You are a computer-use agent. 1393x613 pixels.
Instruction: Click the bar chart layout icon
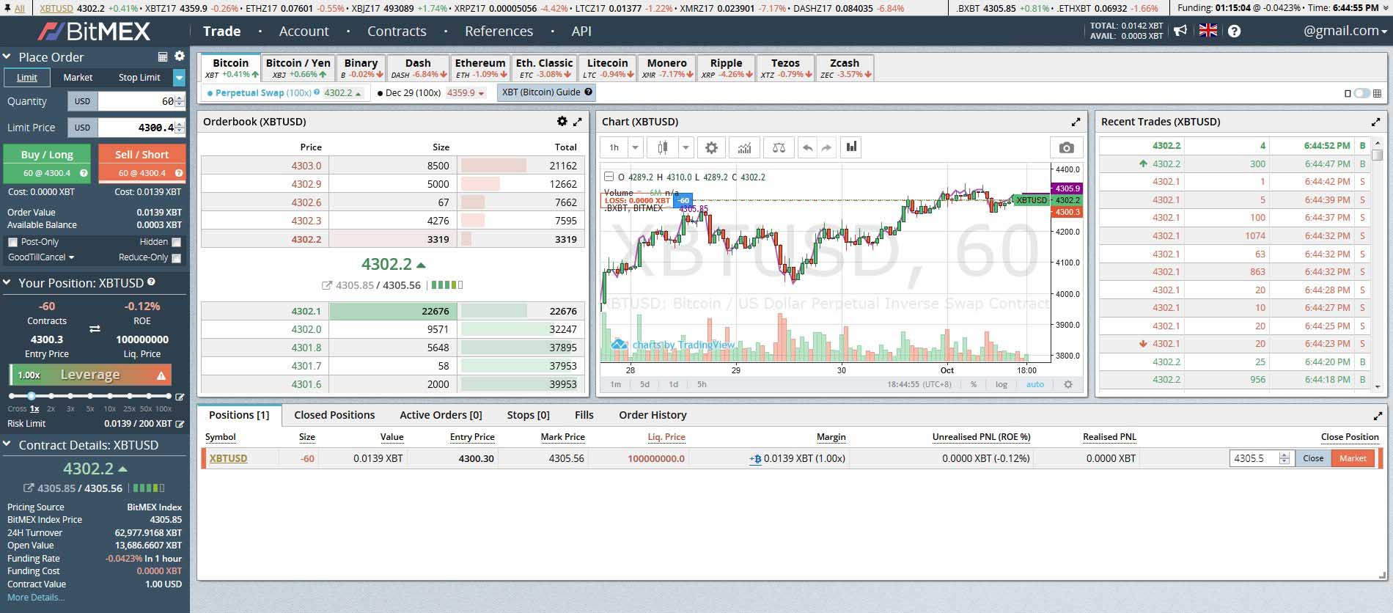[851, 147]
